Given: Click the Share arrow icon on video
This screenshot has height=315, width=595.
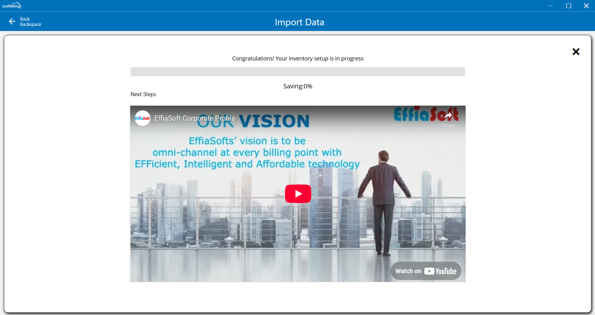Looking at the screenshot, I should click(448, 116).
